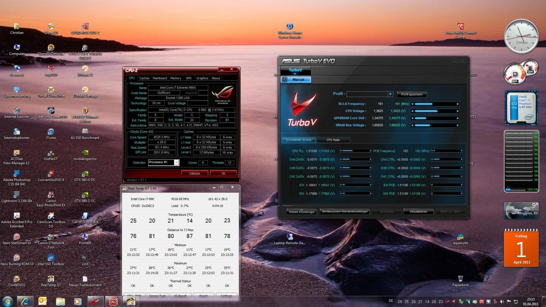Image resolution: width=546 pixels, height=307 pixels.
Task: Open the EVGA E-LEET Tuning Utility icon
Action: point(85,52)
